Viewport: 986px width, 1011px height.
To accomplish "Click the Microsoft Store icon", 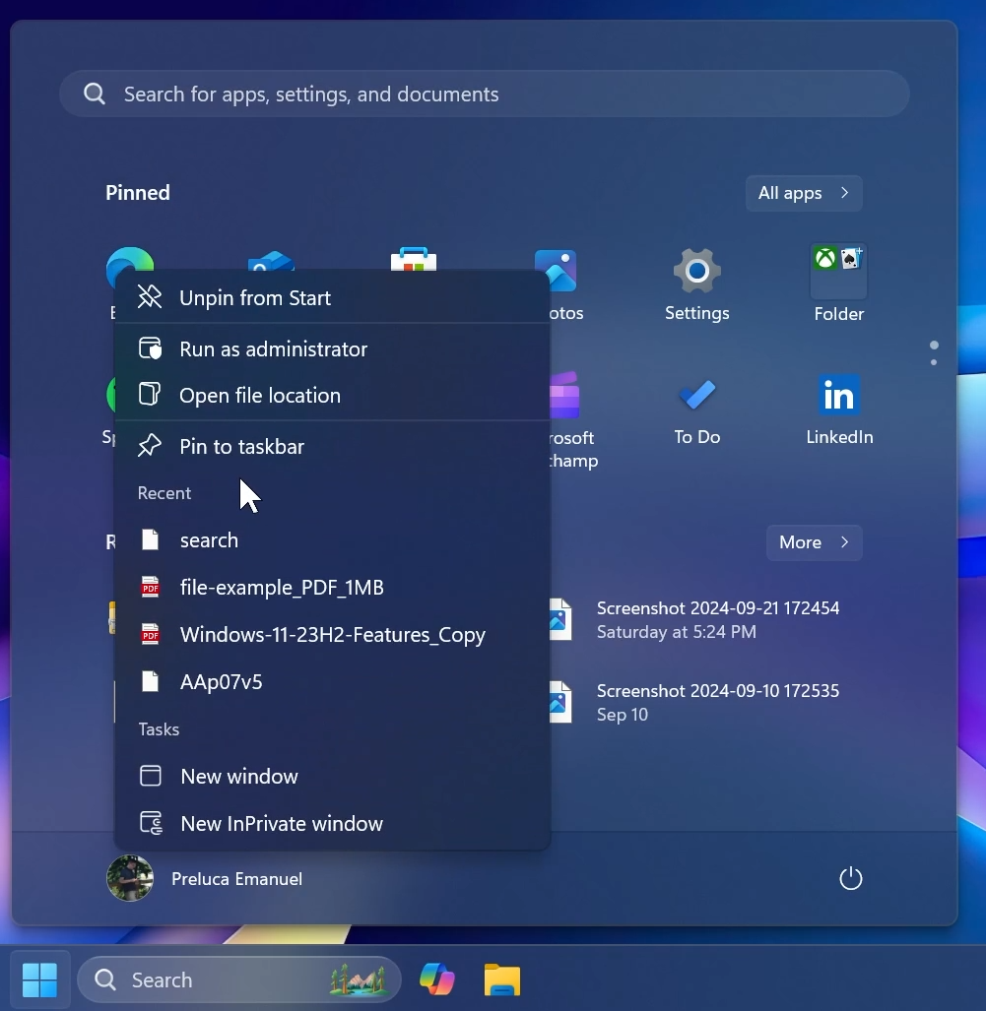I will (414, 258).
